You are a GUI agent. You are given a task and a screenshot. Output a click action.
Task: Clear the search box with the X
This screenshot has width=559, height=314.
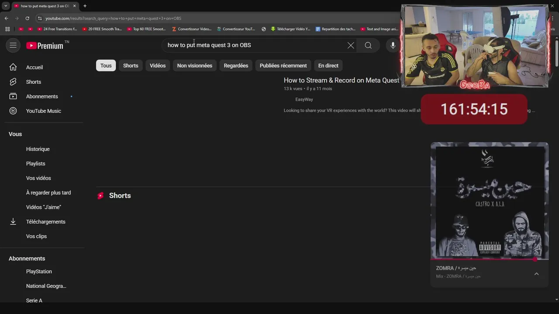pos(351,45)
